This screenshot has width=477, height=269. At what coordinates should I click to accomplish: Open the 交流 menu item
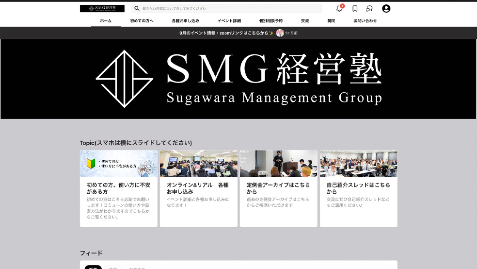pyautogui.click(x=305, y=21)
